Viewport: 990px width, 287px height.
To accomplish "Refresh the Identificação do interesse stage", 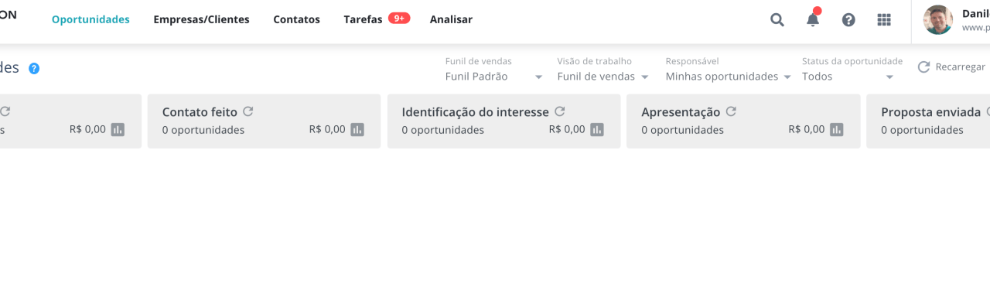I will (x=560, y=111).
